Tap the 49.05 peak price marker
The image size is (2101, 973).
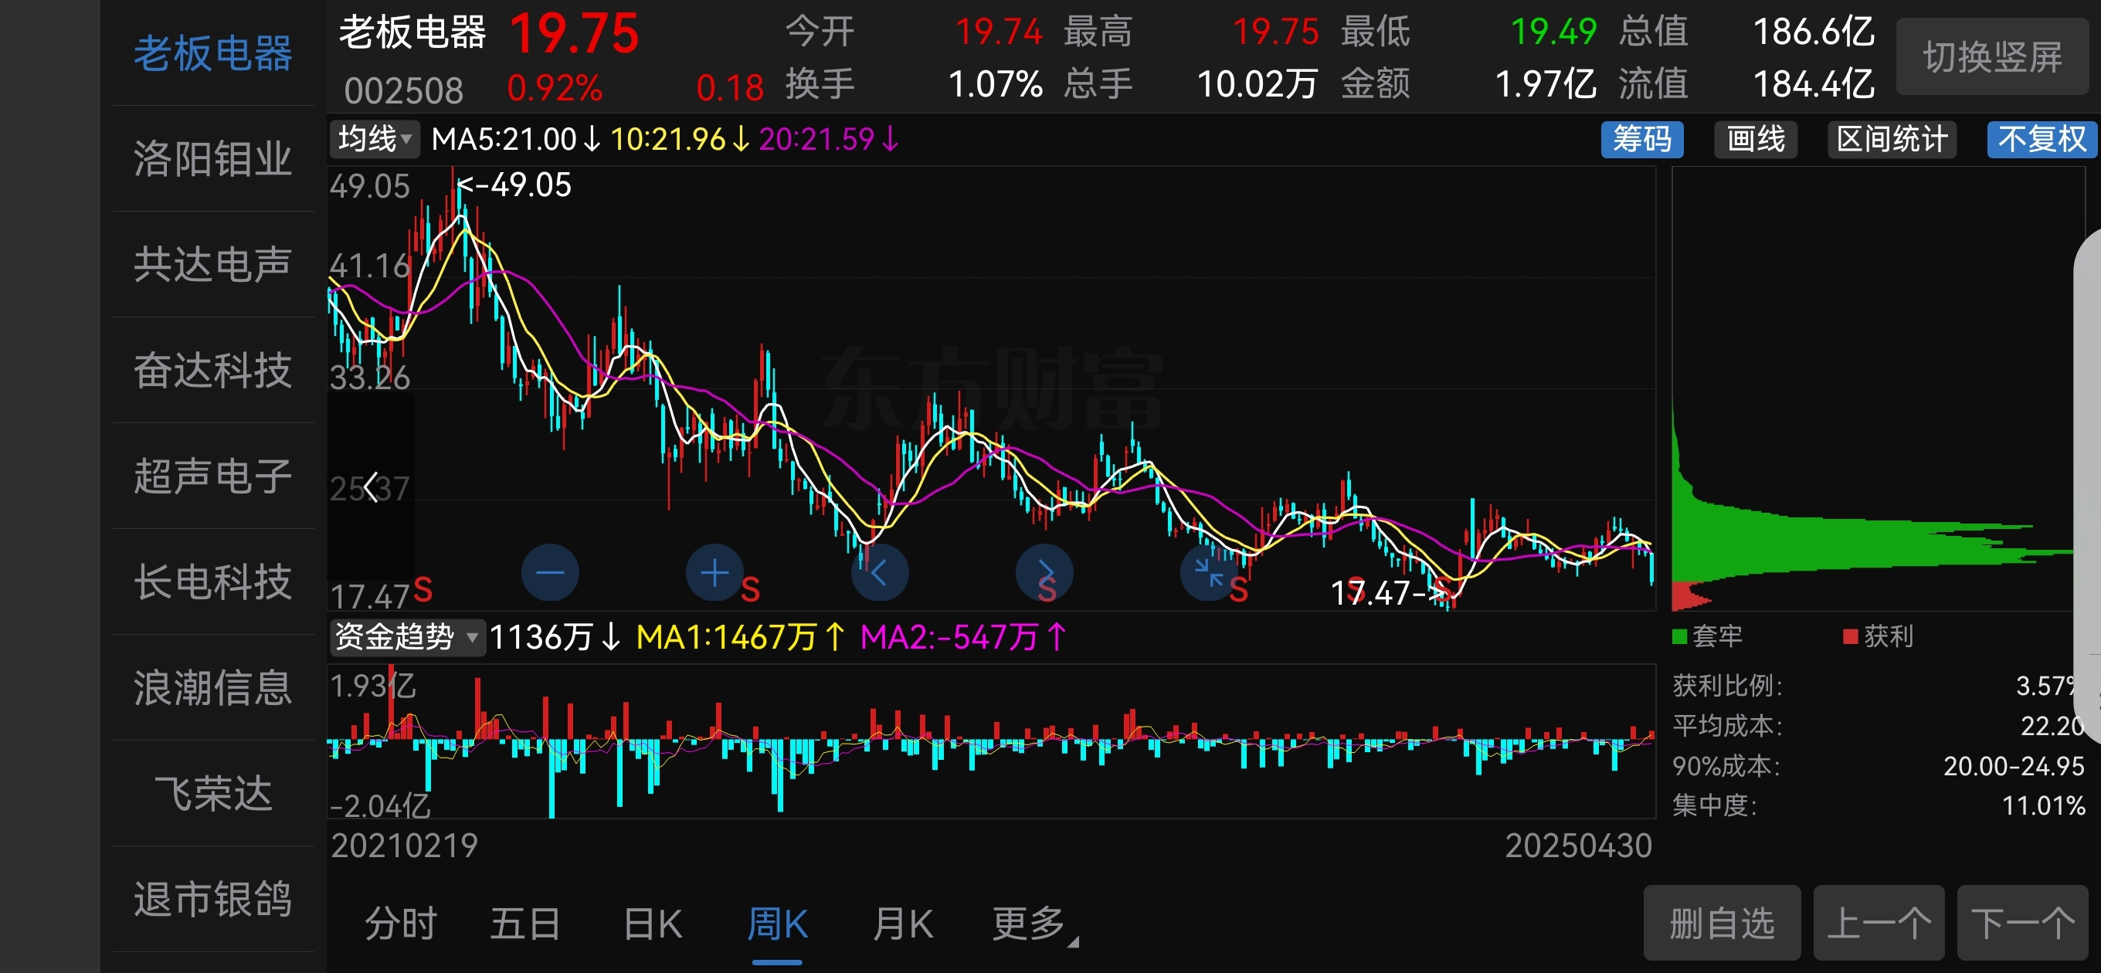514,185
